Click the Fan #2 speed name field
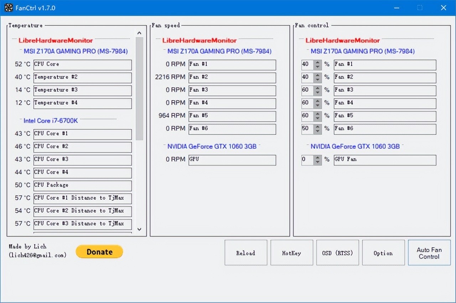The width and height of the screenshot is (456, 303). point(232,77)
